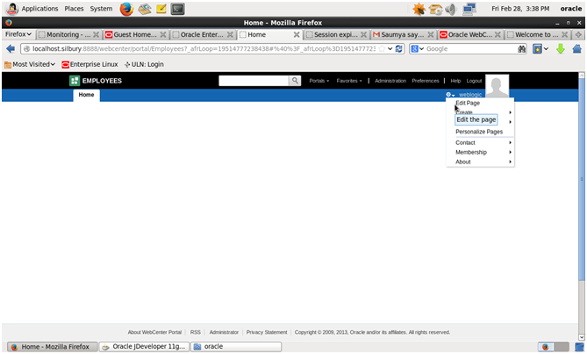Open About WebCenter Portal footer link
This screenshot has width=587, height=354.
[x=154, y=332]
